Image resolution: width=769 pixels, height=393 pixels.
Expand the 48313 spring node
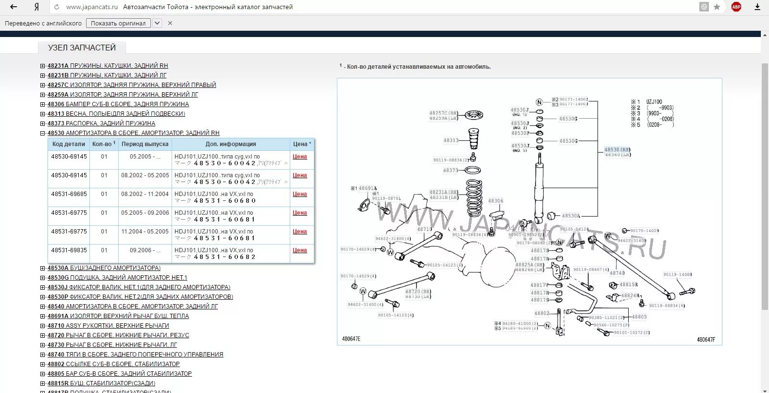click(43, 114)
